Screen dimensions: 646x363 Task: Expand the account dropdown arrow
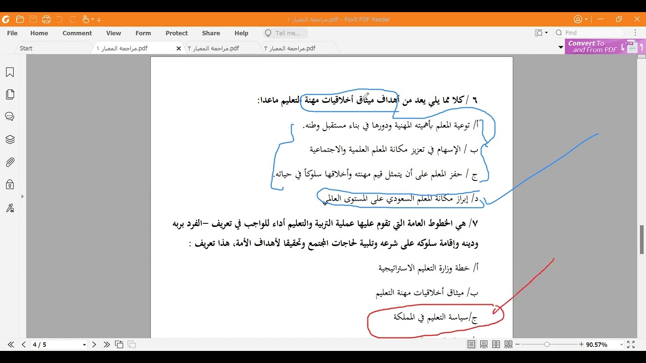(586, 20)
